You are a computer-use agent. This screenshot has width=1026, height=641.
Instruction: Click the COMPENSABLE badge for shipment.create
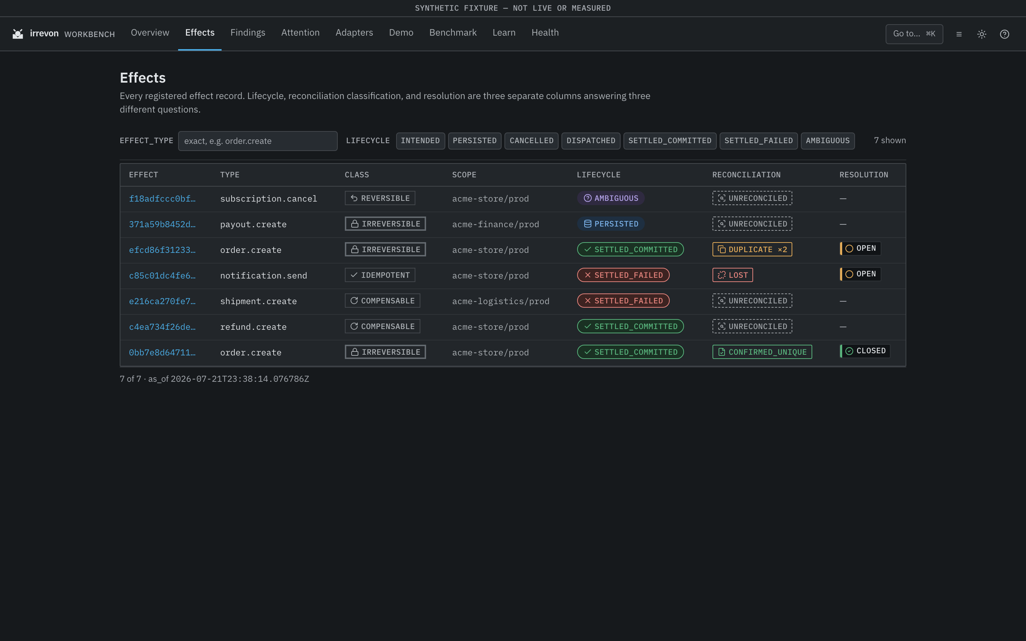pyautogui.click(x=382, y=301)
